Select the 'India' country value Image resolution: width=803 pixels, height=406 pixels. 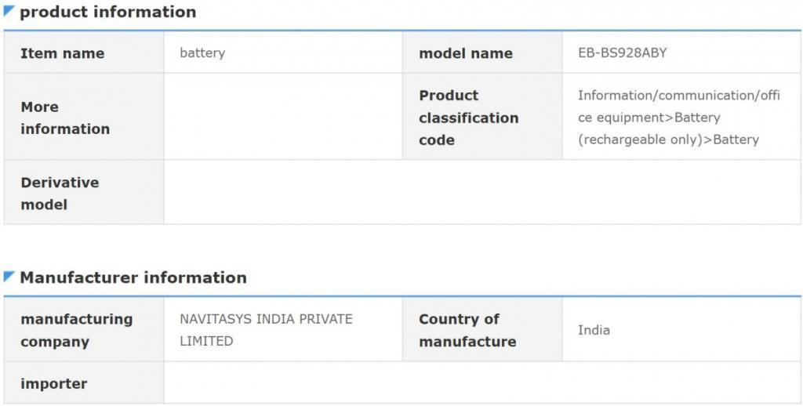594,330
